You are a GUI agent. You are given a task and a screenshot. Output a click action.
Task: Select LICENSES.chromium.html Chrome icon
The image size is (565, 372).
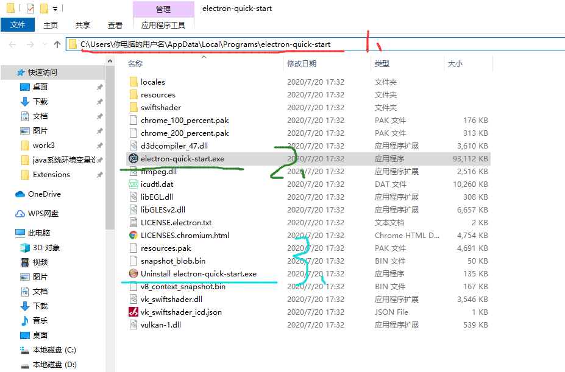click(133, 235)
